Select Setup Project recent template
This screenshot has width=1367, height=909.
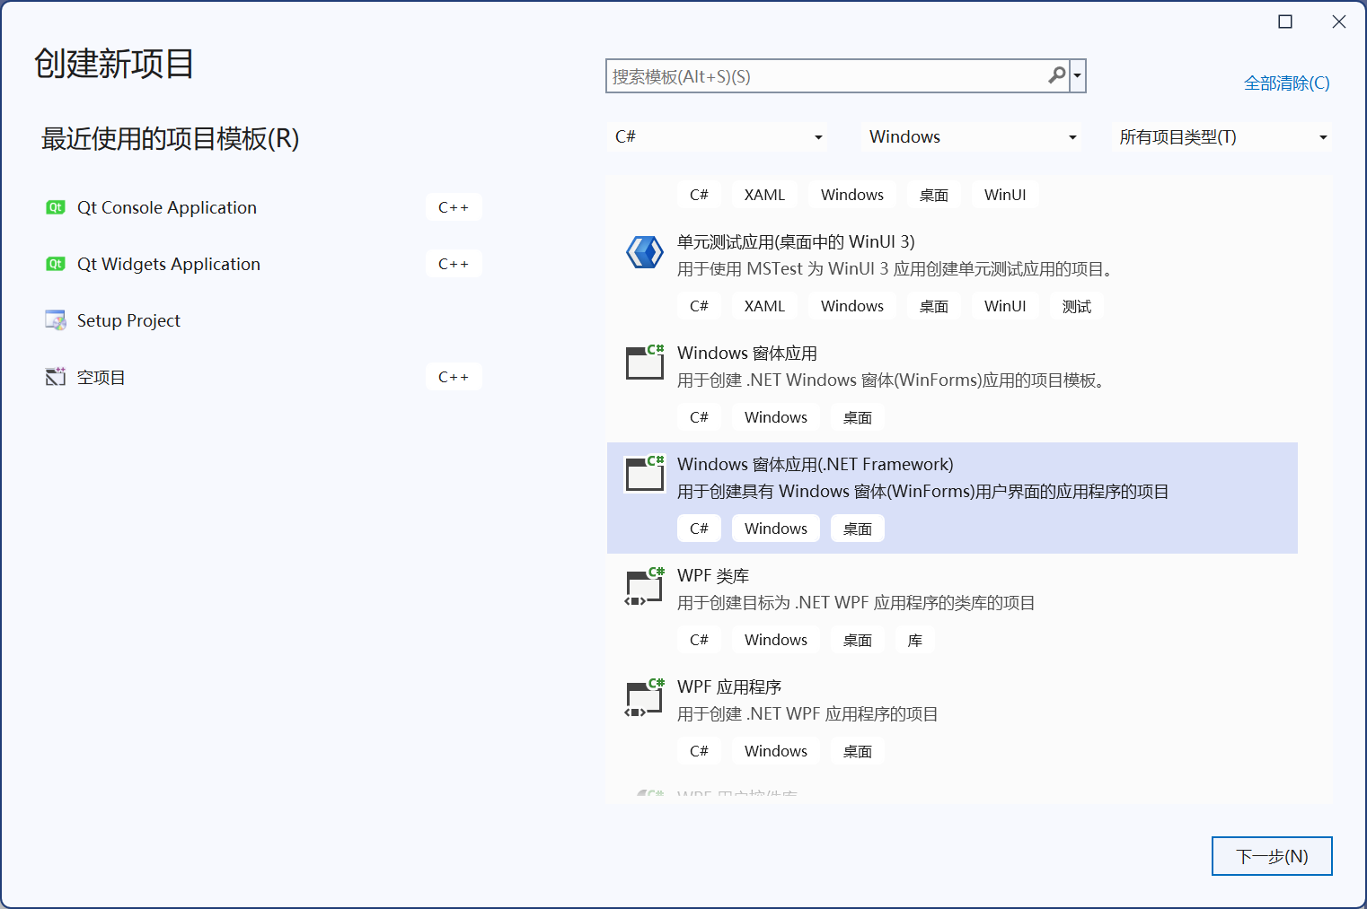pos(128,320)
